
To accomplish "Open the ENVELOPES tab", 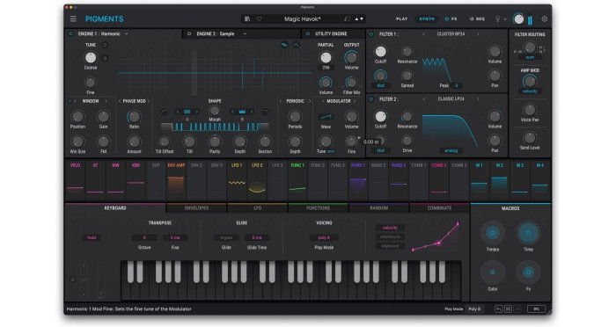I will coord(196,208).
